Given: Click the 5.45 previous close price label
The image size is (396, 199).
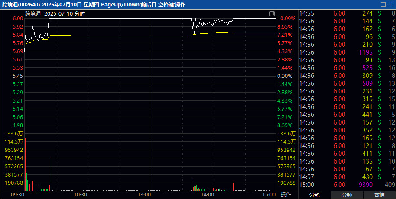Looking at the screenshot, I should (x=18, y=76).
